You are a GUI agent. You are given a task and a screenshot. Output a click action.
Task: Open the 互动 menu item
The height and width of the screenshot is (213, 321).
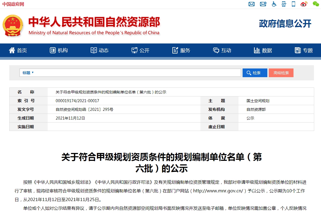click(222, 50)
